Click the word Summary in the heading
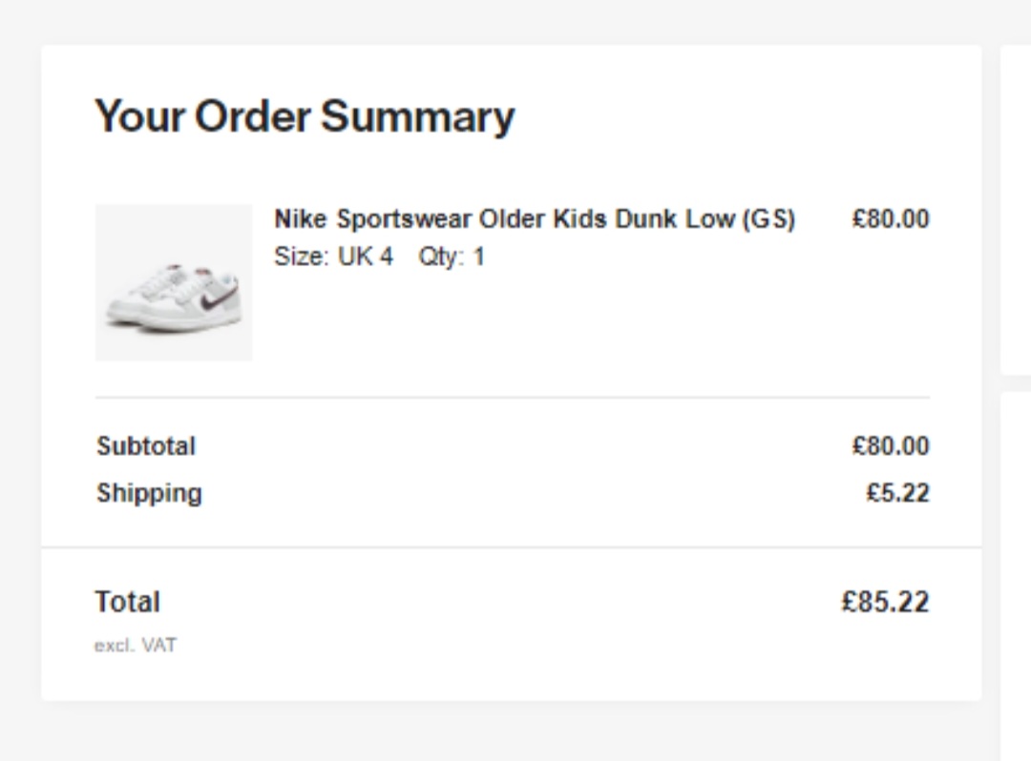Viewport: 1031px width, 761px height. [417, 116]
